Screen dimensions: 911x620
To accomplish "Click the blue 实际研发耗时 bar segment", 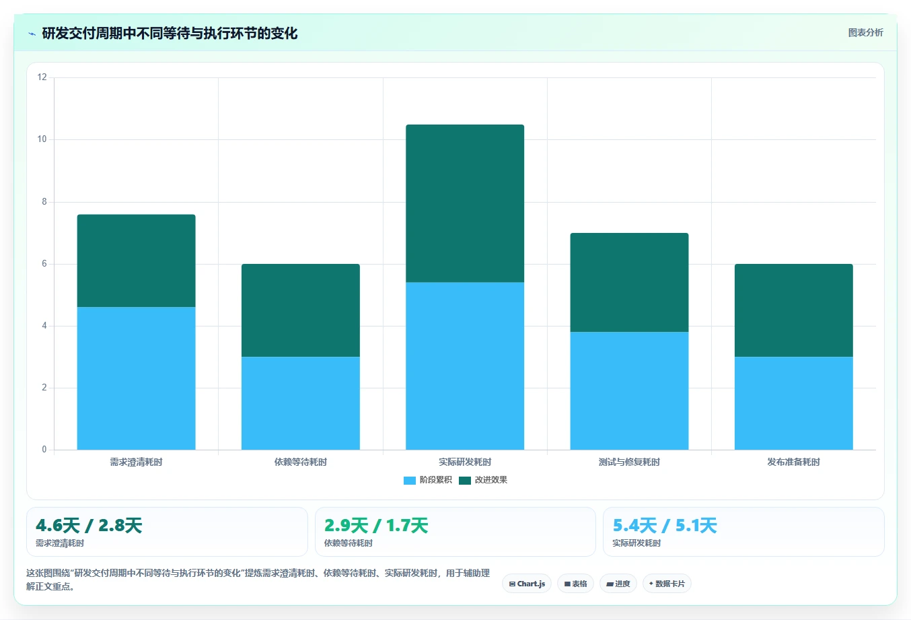I will point(465,366).
